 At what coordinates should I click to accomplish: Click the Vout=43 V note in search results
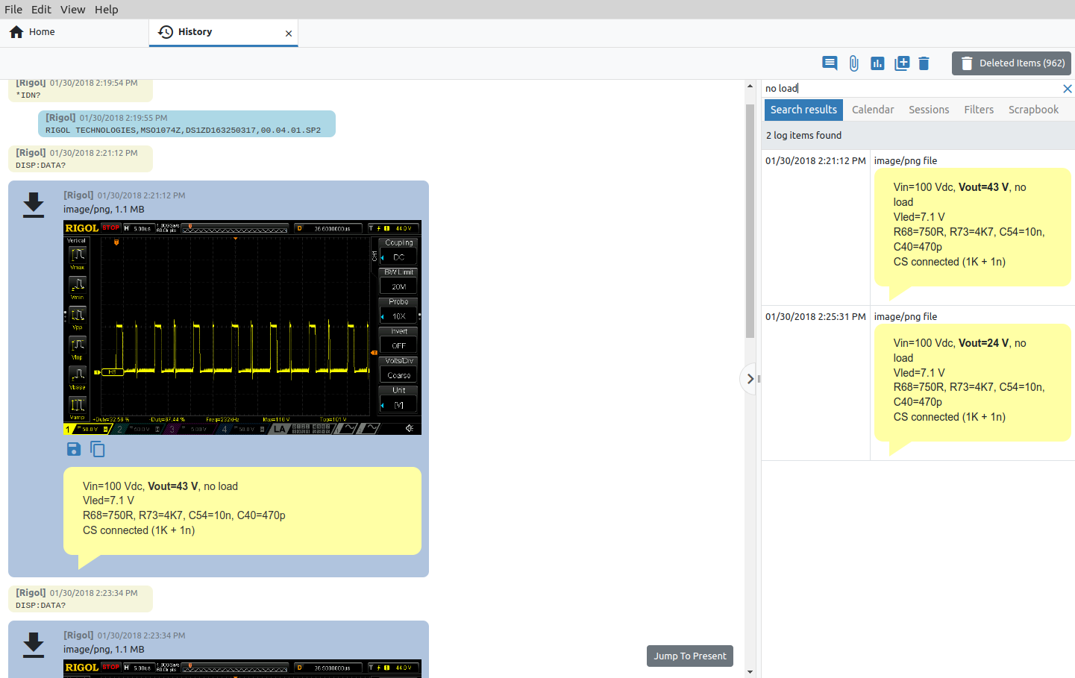[972, 227]
